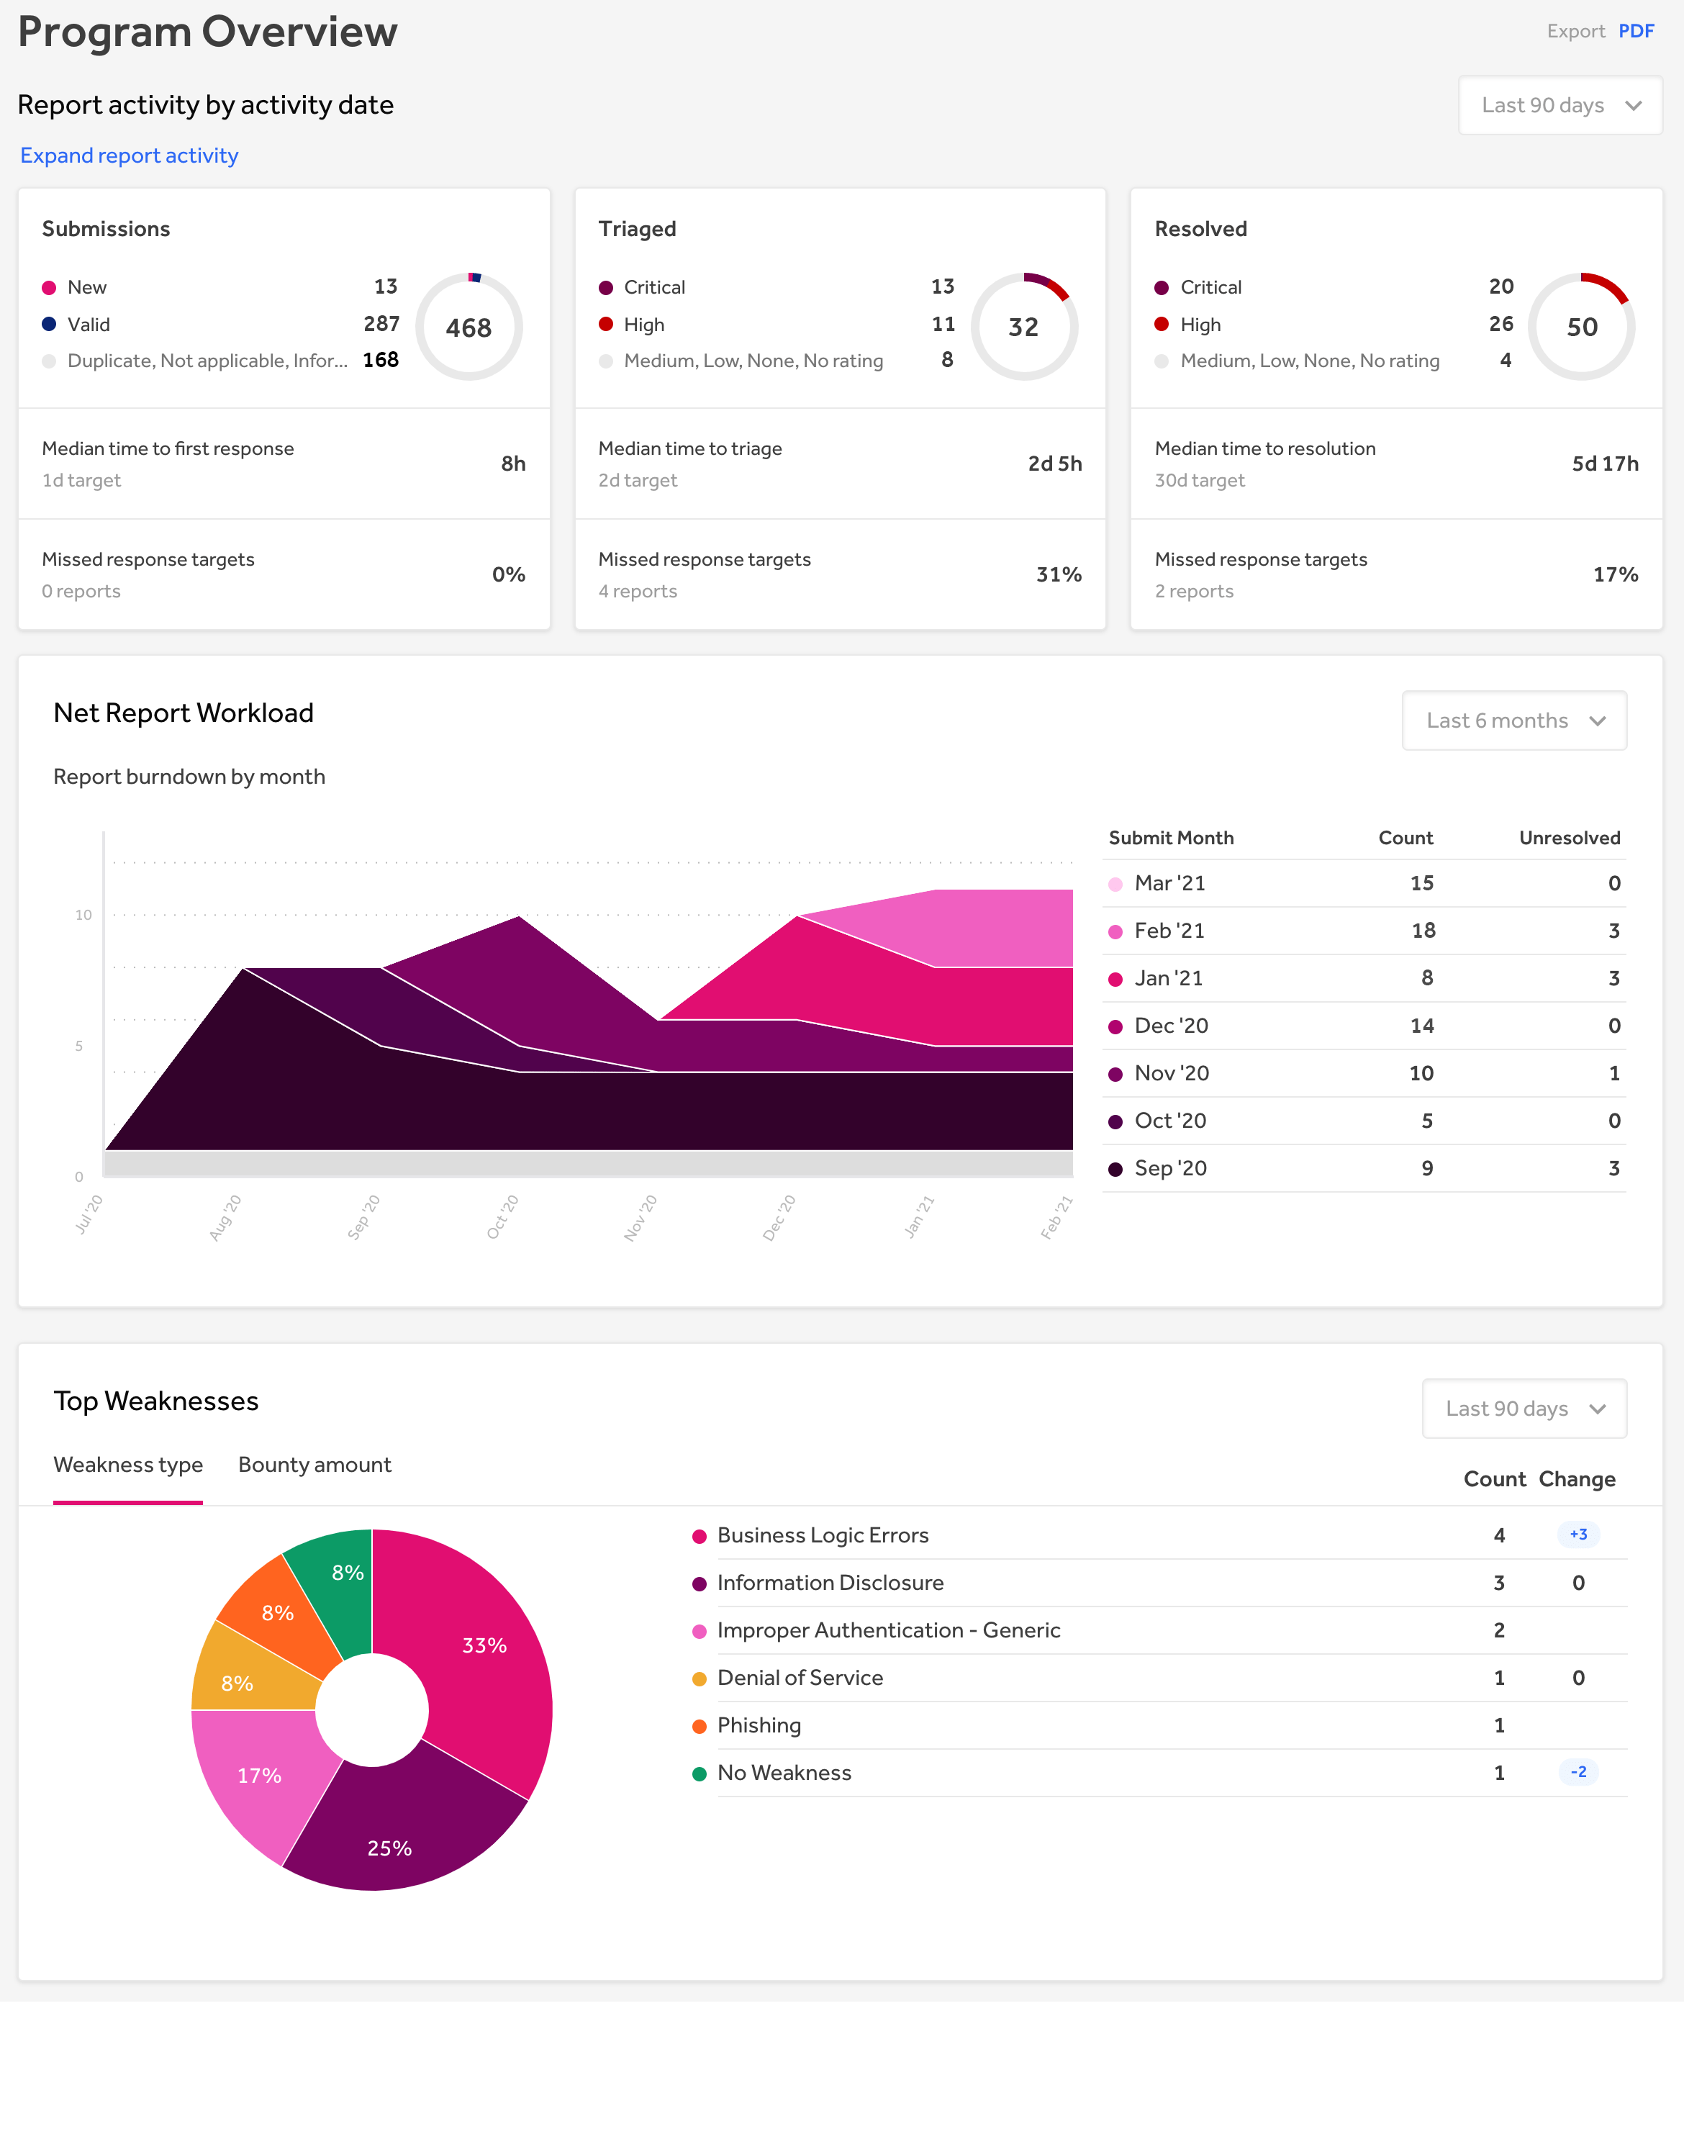
Task: Click the Resolved 50 donut chart
Action: [x=1580, y=327]
